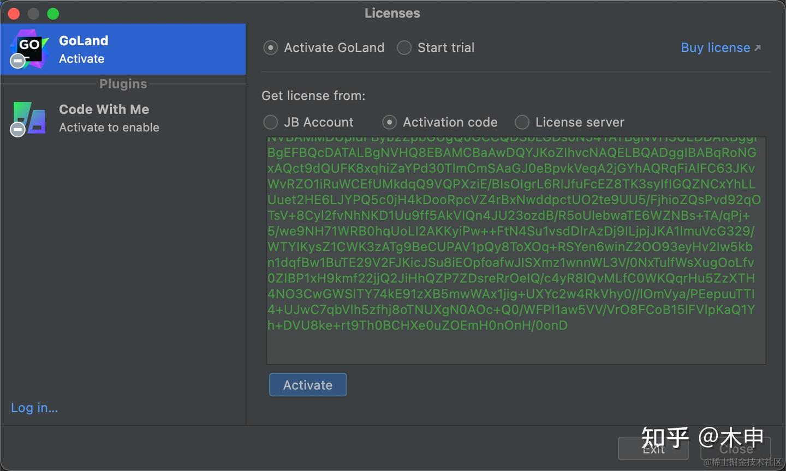Minimize the Licenses window

coord(33,14)
